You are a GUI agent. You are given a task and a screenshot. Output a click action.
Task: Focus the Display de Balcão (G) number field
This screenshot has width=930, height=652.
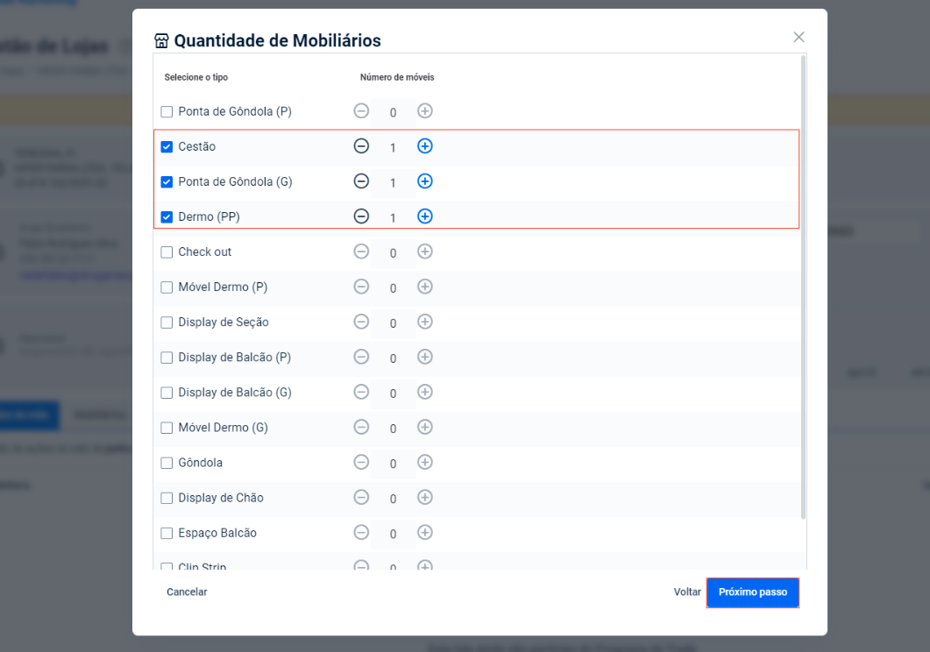[x=393, y=393]
